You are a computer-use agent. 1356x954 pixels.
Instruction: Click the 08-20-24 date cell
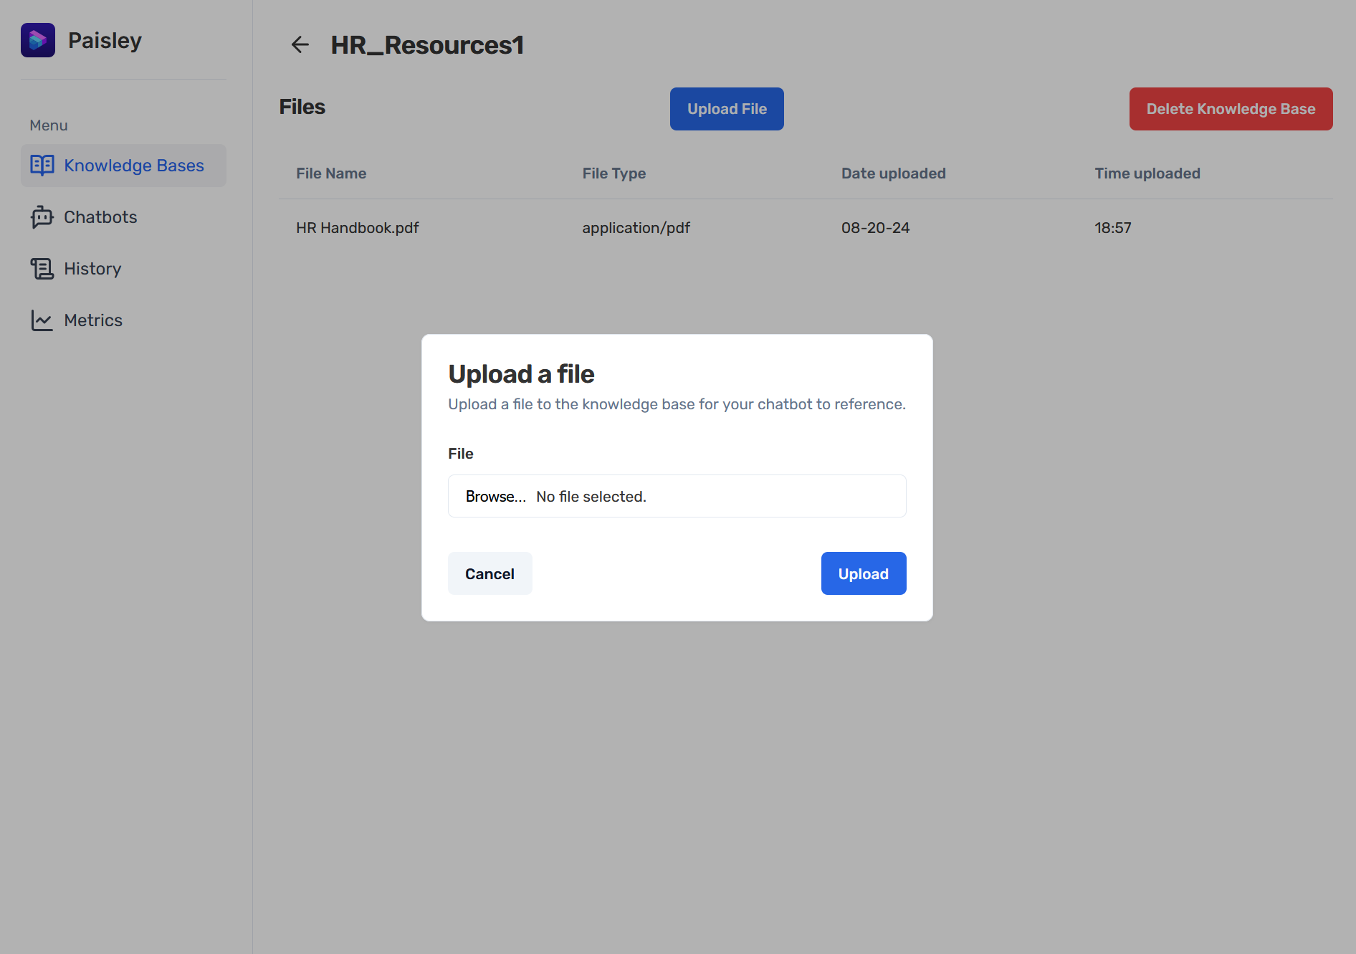(x=875, y=228)
